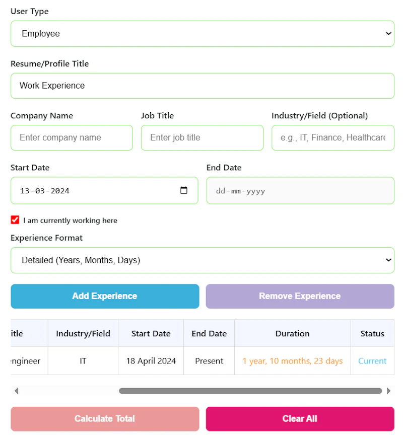Expand the Experience Format dropdown
Viewport: 403px width, 442px height.
(x=202, y=260)
